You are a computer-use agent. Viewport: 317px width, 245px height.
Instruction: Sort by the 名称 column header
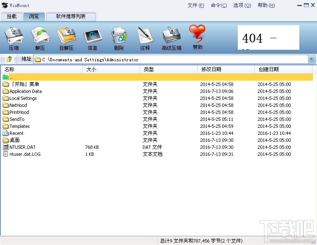tap(41, 69)
